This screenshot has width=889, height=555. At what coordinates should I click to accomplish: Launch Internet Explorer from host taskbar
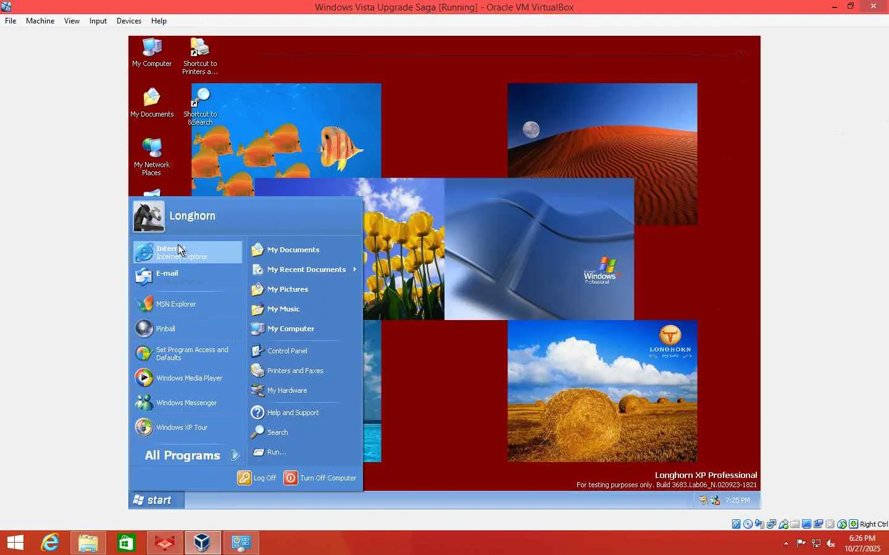tap(50, 543)
